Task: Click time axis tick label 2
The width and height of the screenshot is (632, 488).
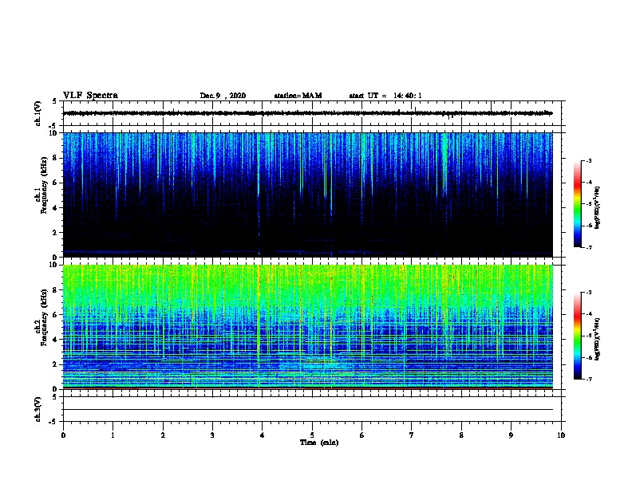Action: pyautogui.click(x=163, y=435)
